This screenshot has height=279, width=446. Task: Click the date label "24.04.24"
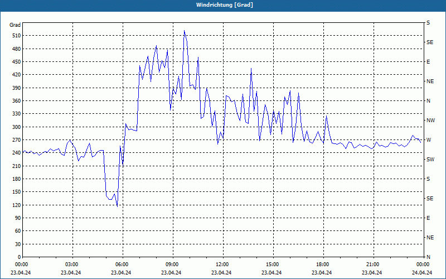pyautogui.click(x=422, y=272)
